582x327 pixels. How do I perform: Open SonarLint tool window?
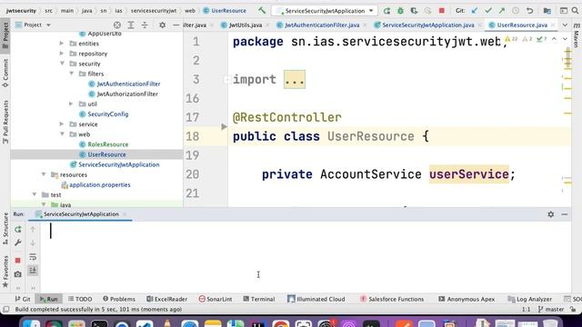(x=216, y=299)
